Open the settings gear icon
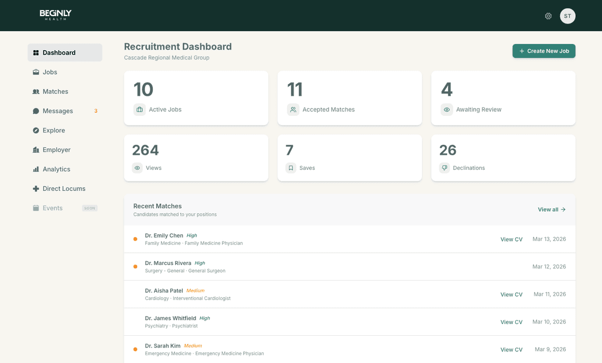This screenshot has width=602, height=363. (x=548, y=16)
